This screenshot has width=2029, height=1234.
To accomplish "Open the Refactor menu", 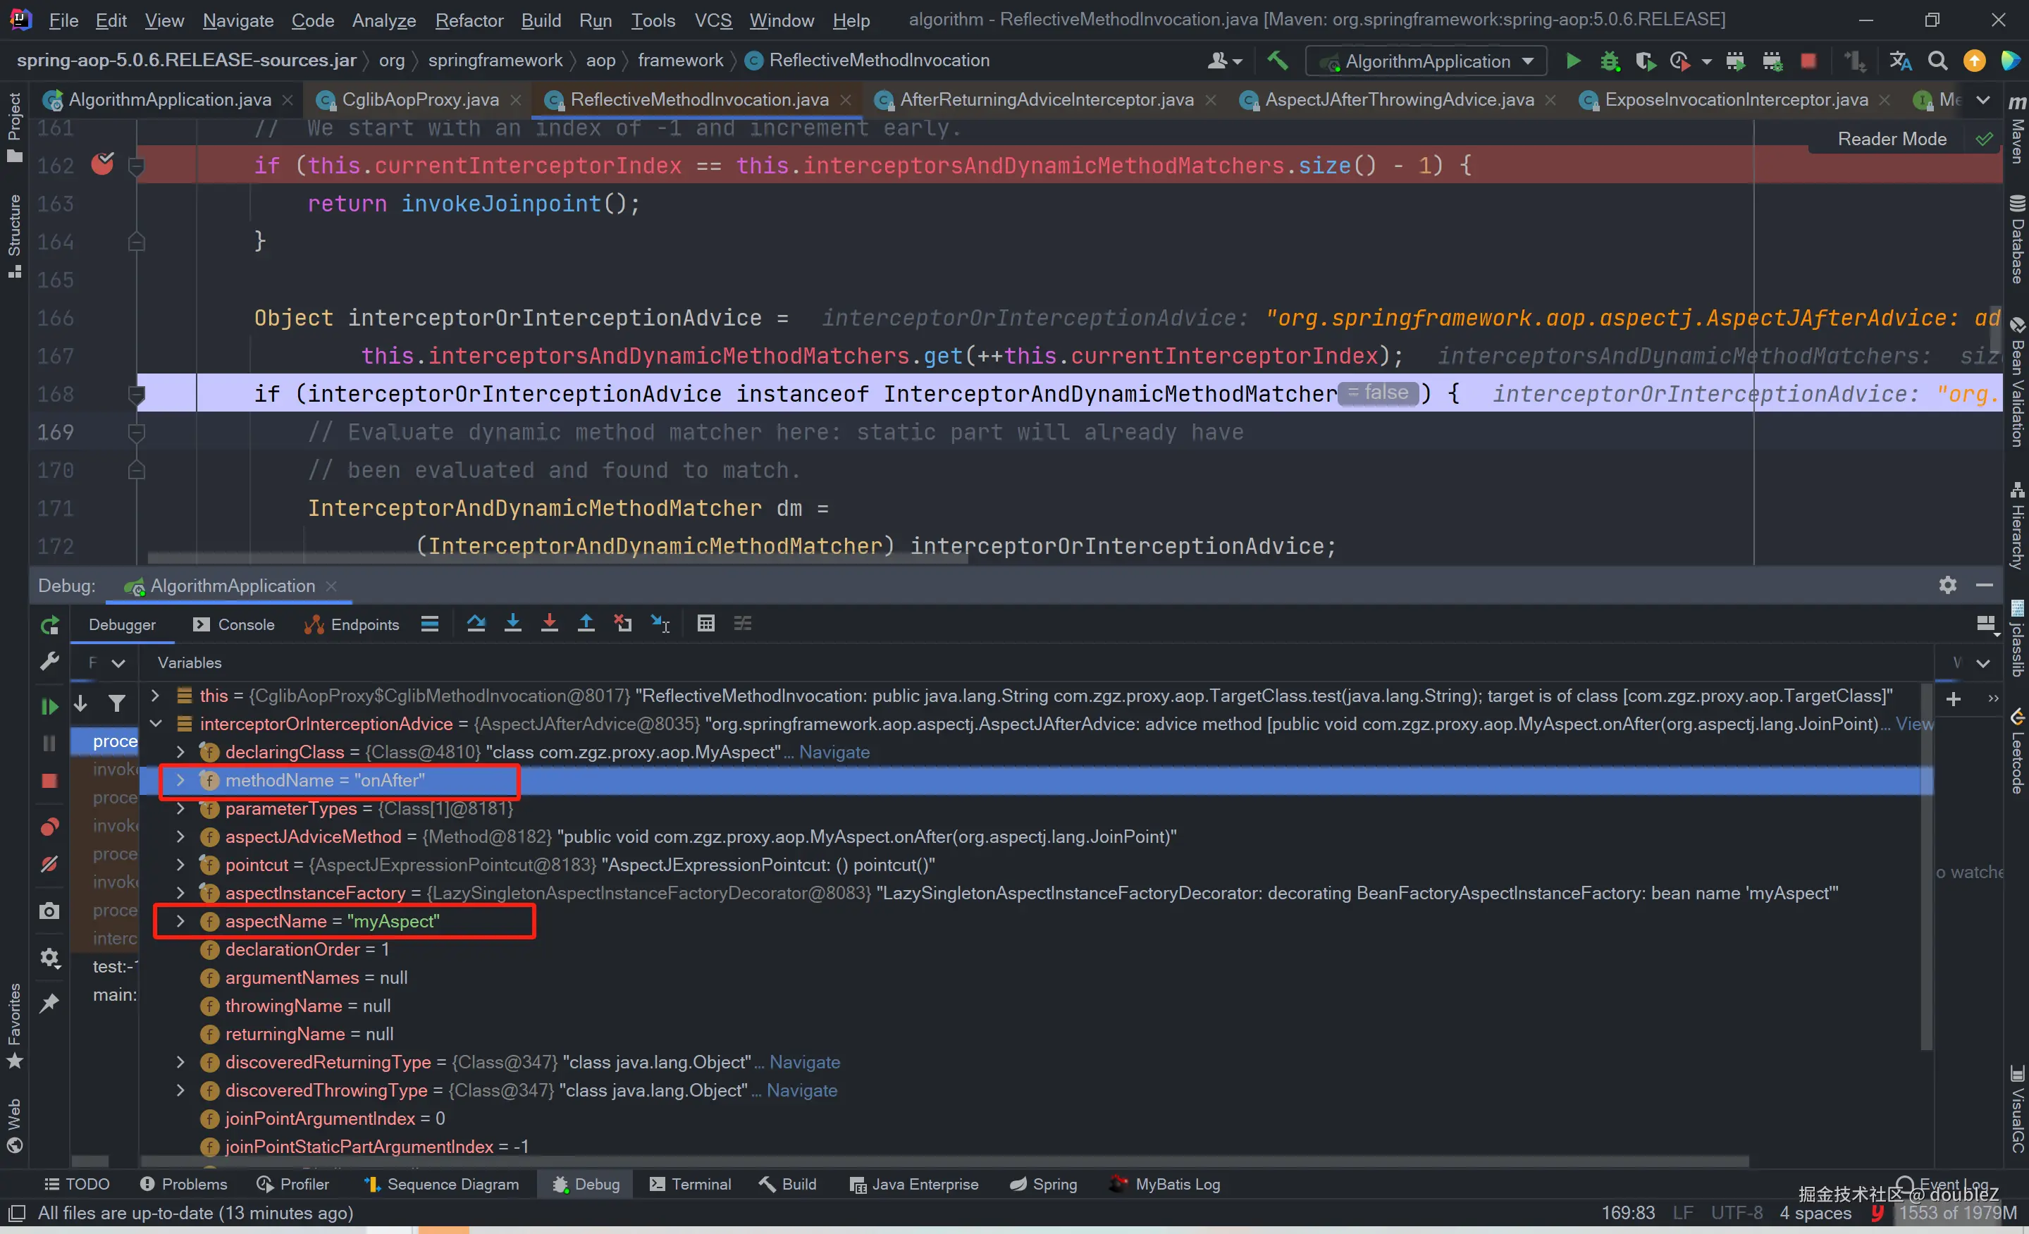I will (469, 20).
